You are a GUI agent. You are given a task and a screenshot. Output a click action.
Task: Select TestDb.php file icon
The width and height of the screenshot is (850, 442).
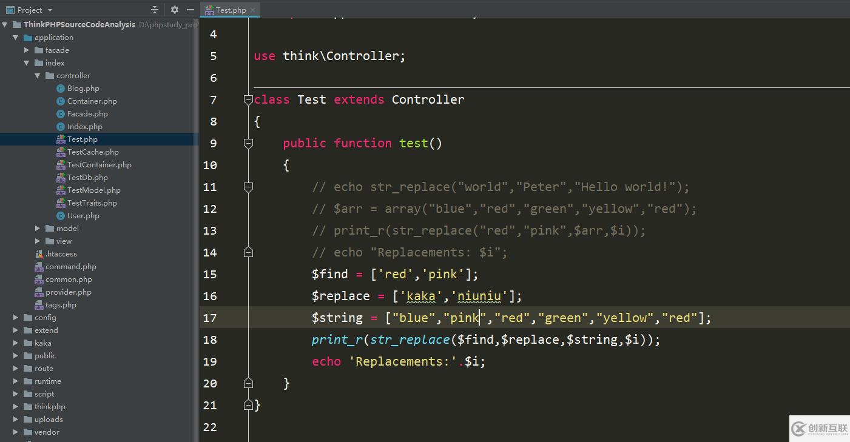pos(61,178)
